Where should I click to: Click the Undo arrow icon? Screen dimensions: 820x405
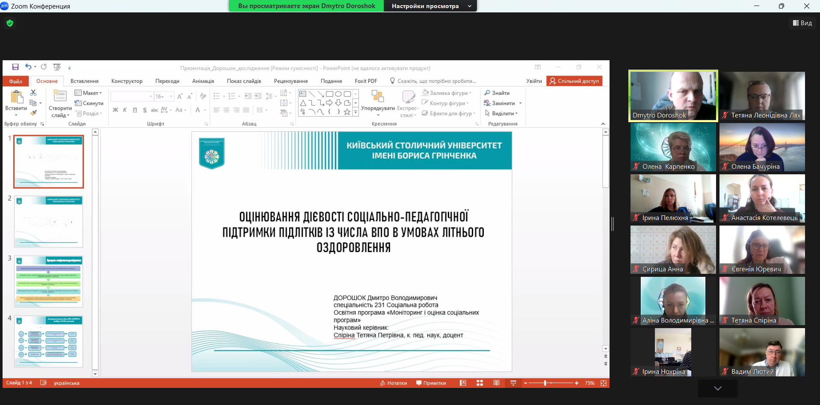click(28, 67)
